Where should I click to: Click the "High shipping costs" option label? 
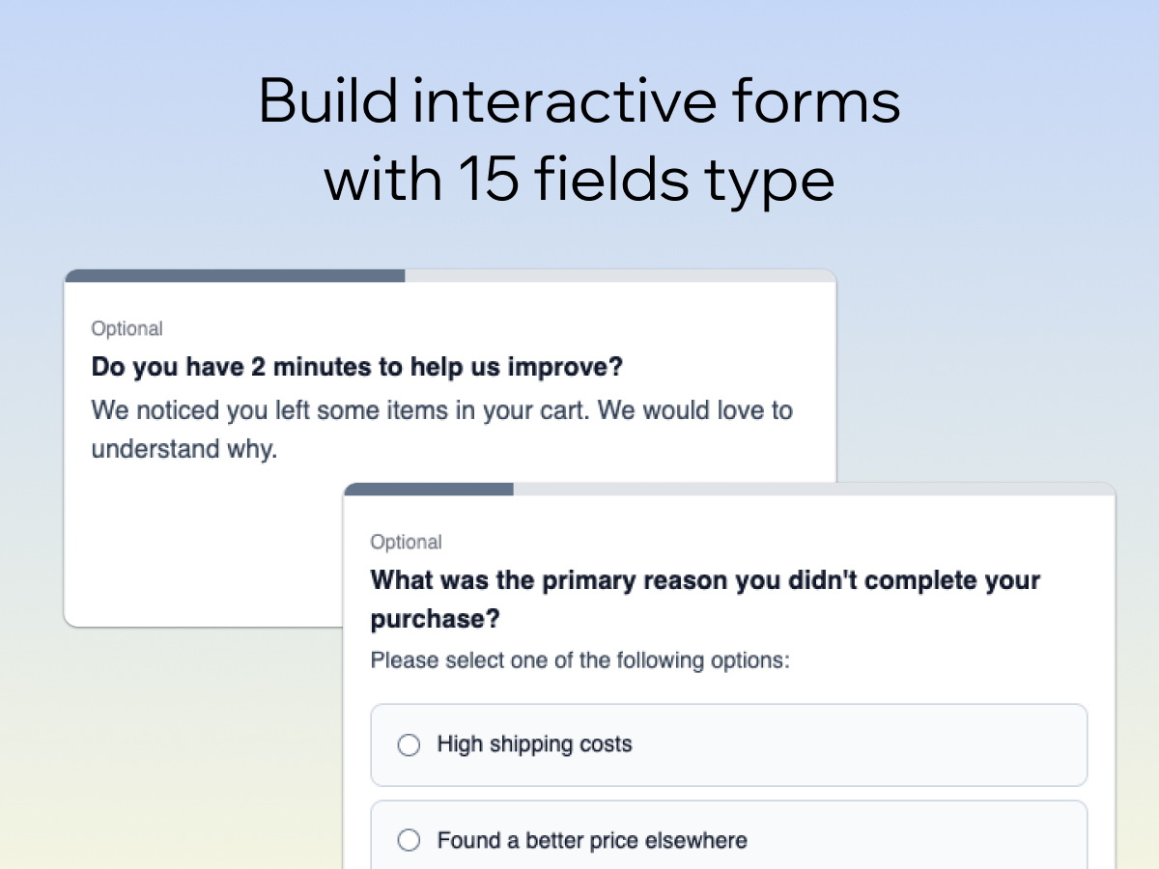(534, 744)
